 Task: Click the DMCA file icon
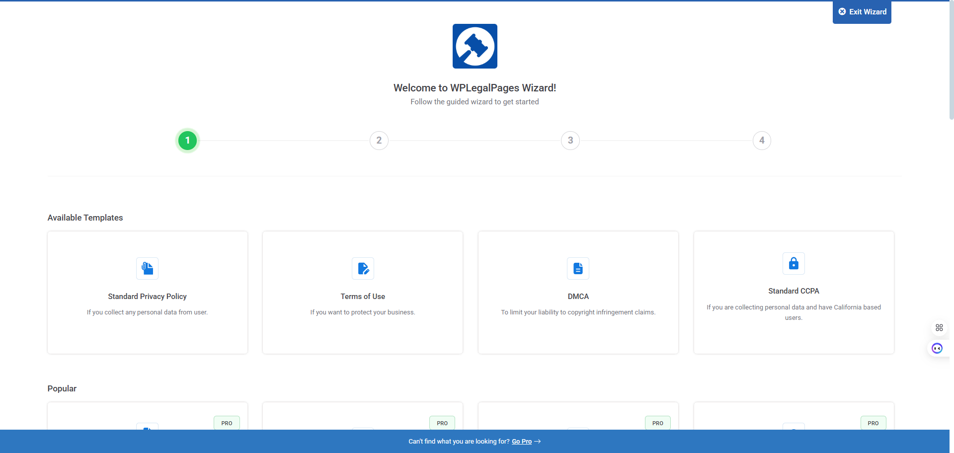[578, 268]
